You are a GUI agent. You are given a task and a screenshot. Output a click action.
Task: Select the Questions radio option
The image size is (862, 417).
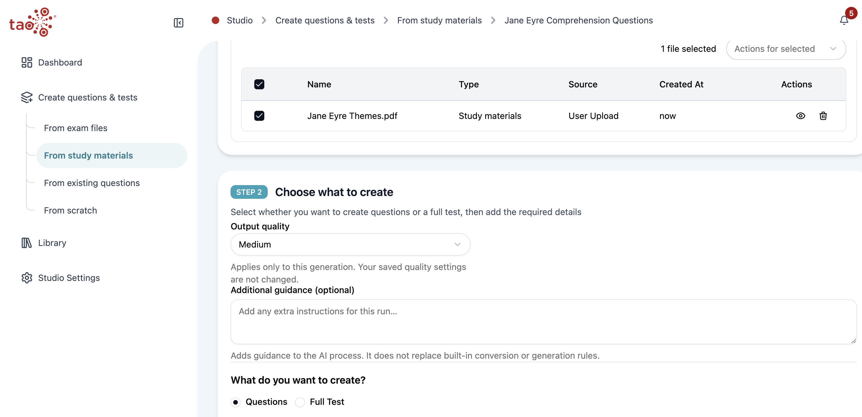(236, 402)
